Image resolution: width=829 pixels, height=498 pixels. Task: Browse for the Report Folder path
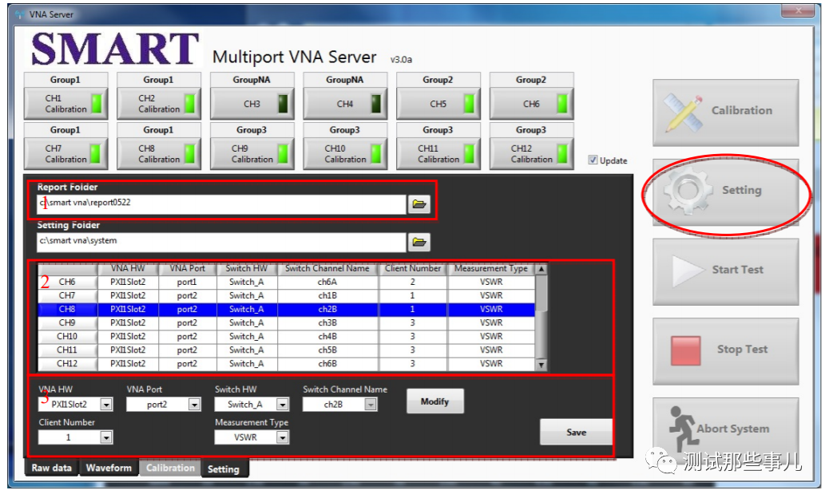click(x=419, y=204)
